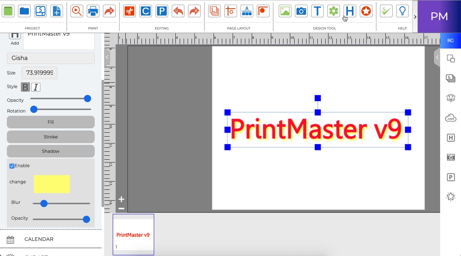This screenshot has width=461, height=256.
Task: Expand the CALENDAR section
Action: pos(39,239)
